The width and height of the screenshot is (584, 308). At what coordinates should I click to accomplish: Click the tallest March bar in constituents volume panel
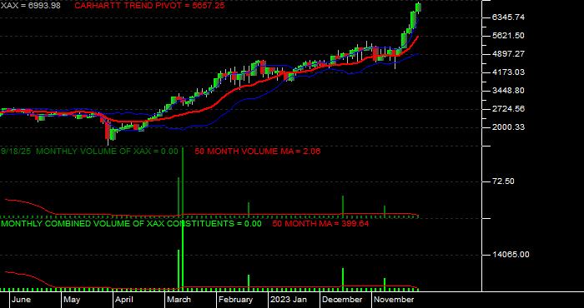pos(183,256)
